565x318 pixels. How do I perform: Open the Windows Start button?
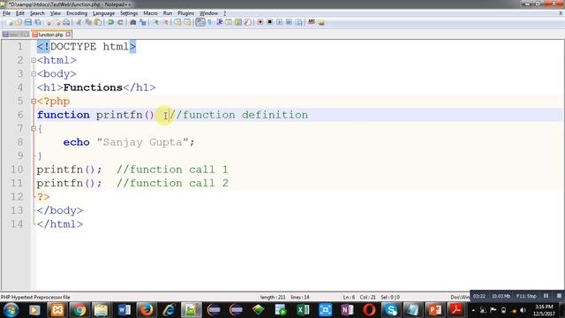point(11,310)
